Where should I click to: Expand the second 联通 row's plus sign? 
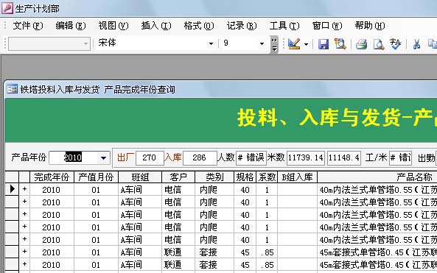click(24, 264)
